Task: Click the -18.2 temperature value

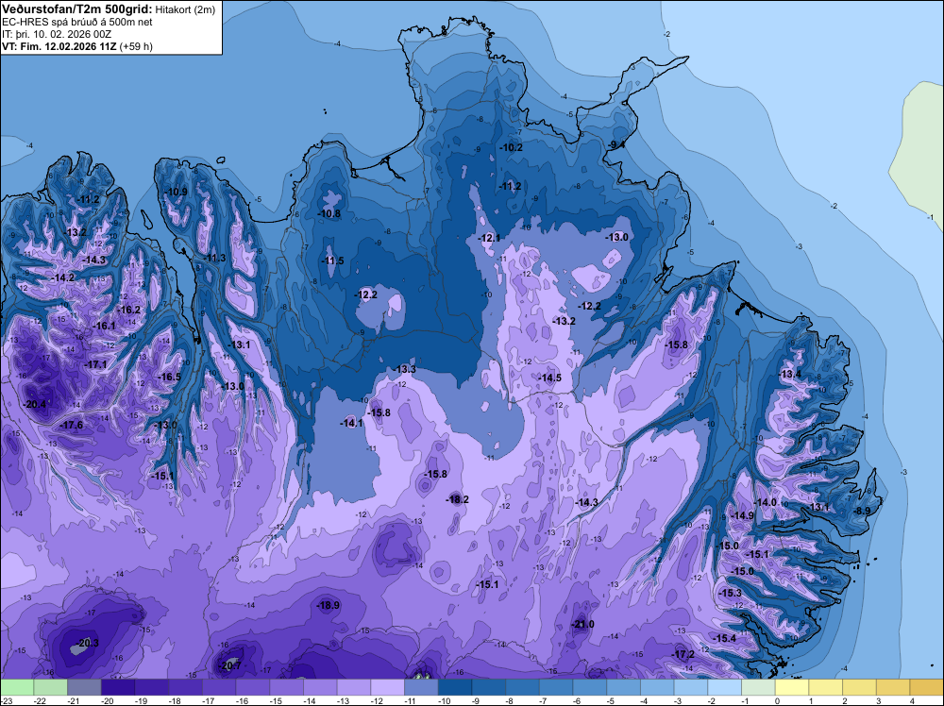Action: [x=458, y=499]
